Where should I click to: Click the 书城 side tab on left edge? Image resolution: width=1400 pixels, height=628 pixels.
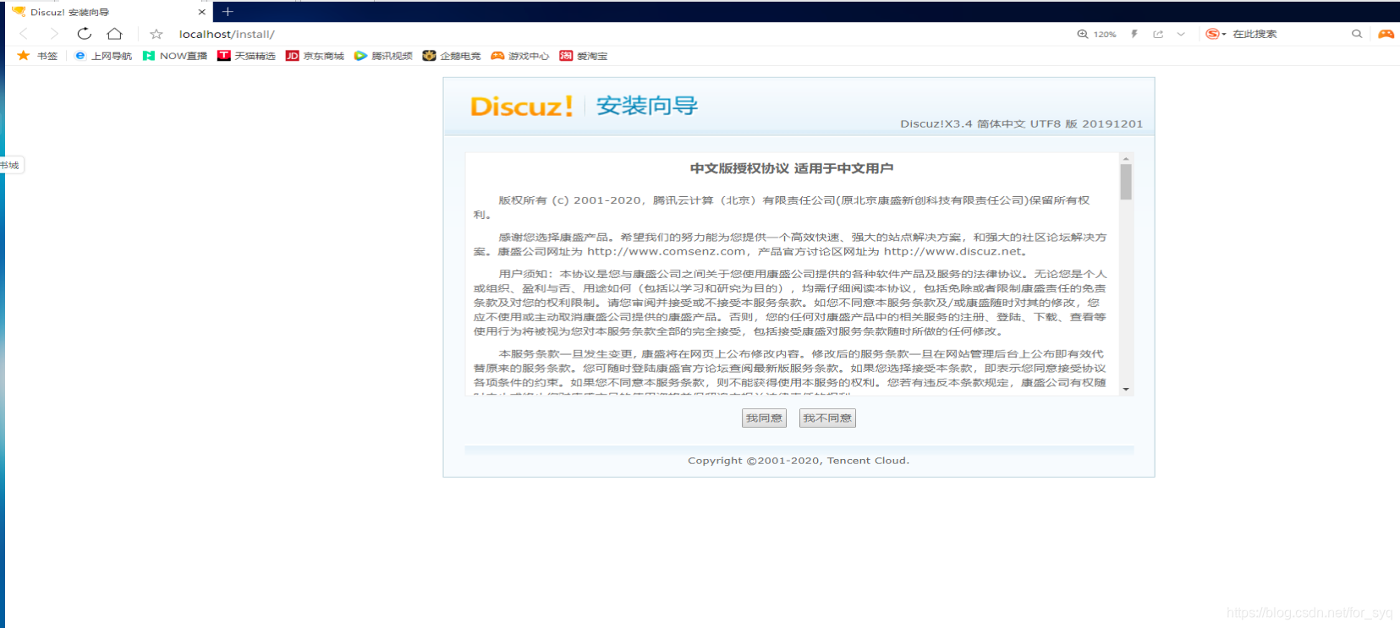click(x=10, y=166)
